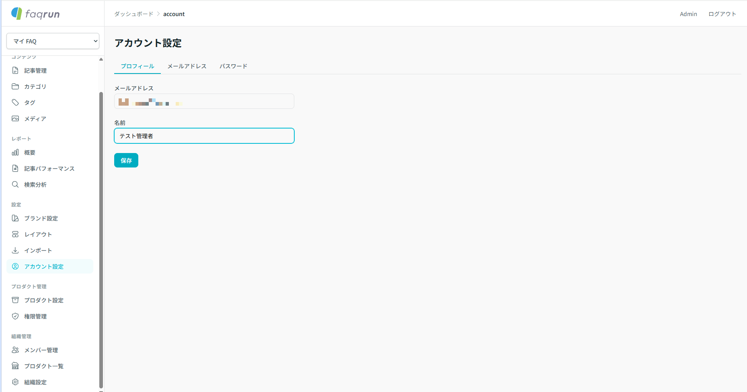Click the 記事管理 document icon
Viewport: 747px width, 392px height.
[x=15, y=70]
